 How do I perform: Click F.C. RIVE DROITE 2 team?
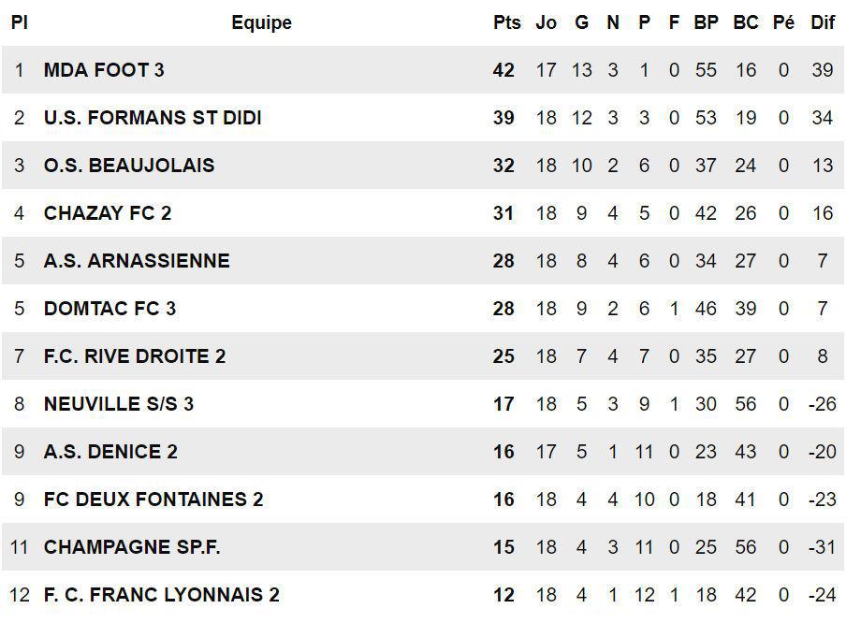pos(135,356)
